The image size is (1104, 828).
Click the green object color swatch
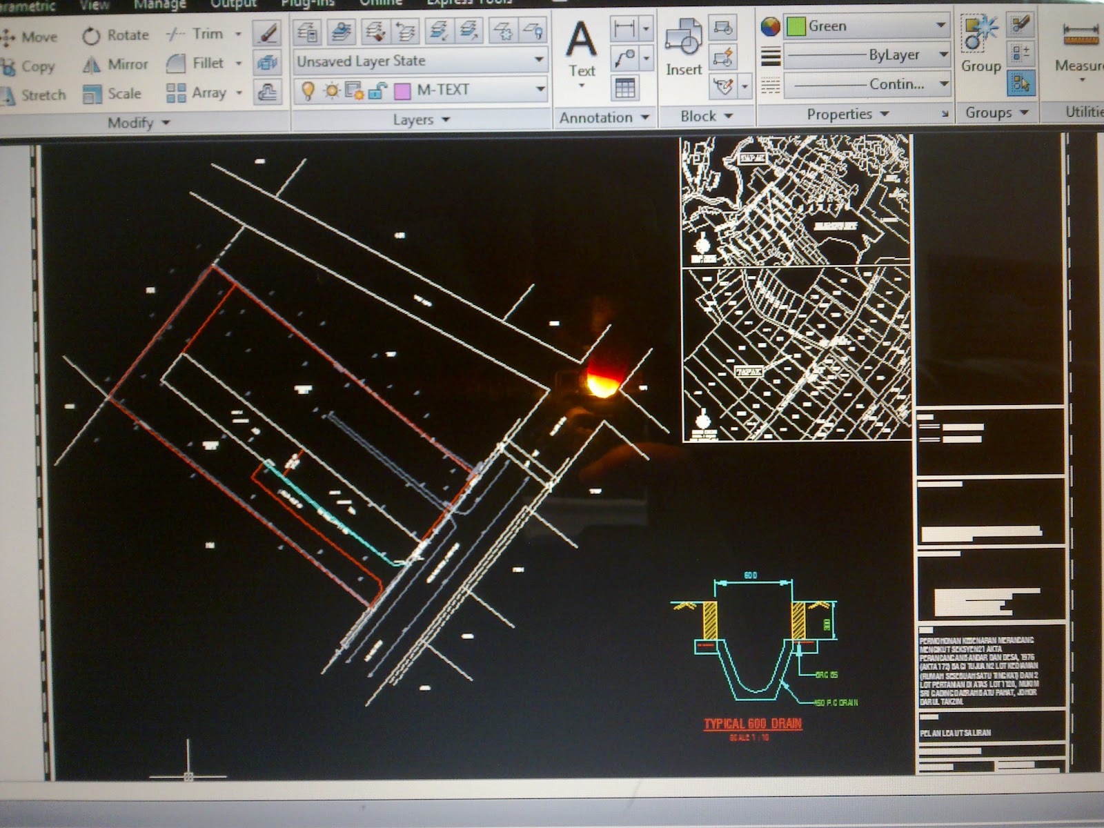point(796,26)
